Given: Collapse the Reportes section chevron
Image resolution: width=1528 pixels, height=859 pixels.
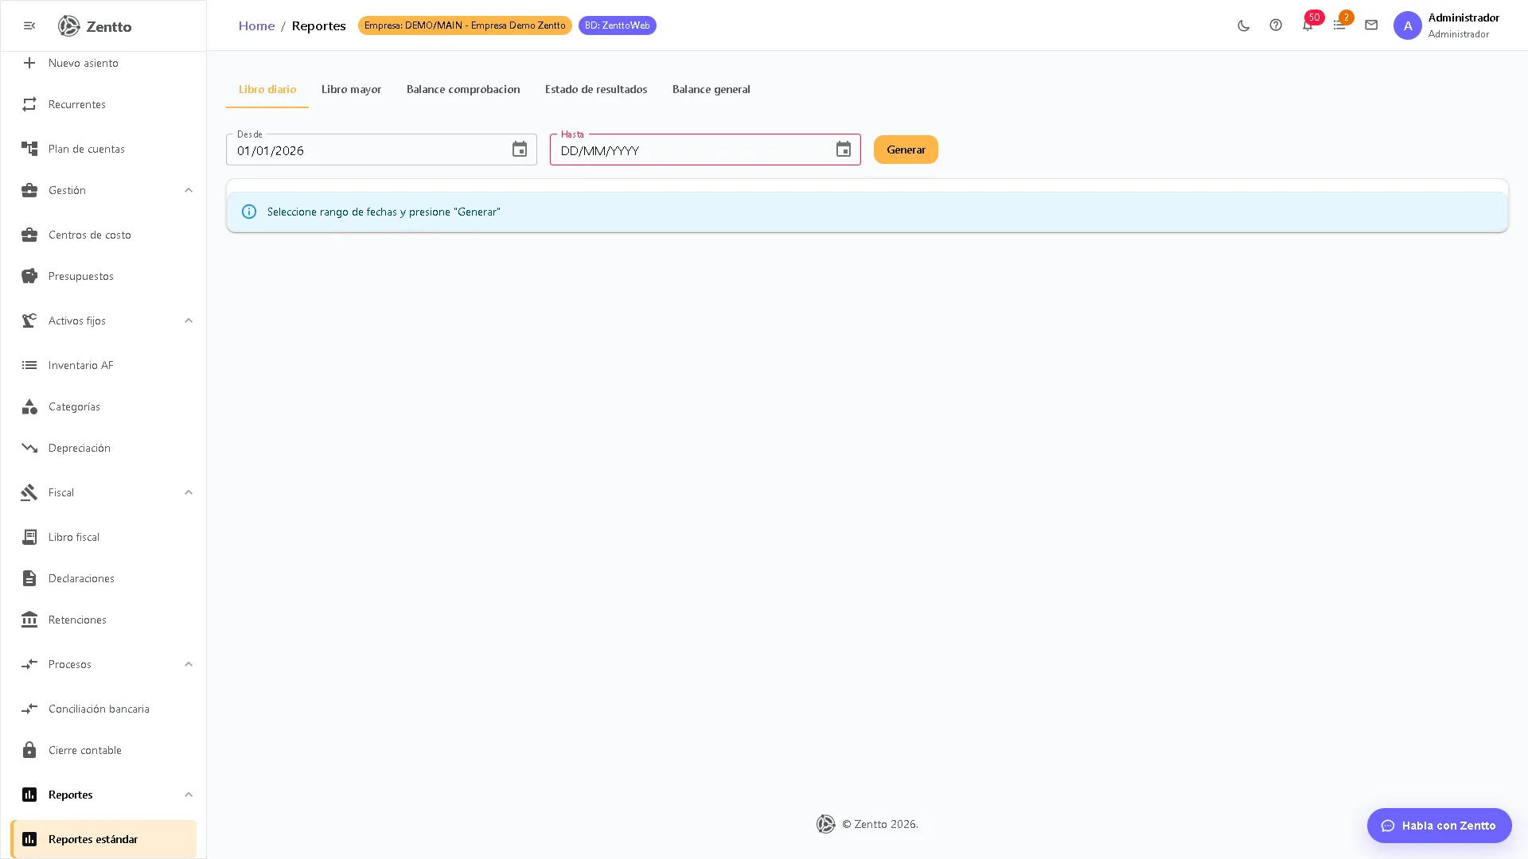Looking at the screenshot, I should pyautogui.click(x=189, y=795).
